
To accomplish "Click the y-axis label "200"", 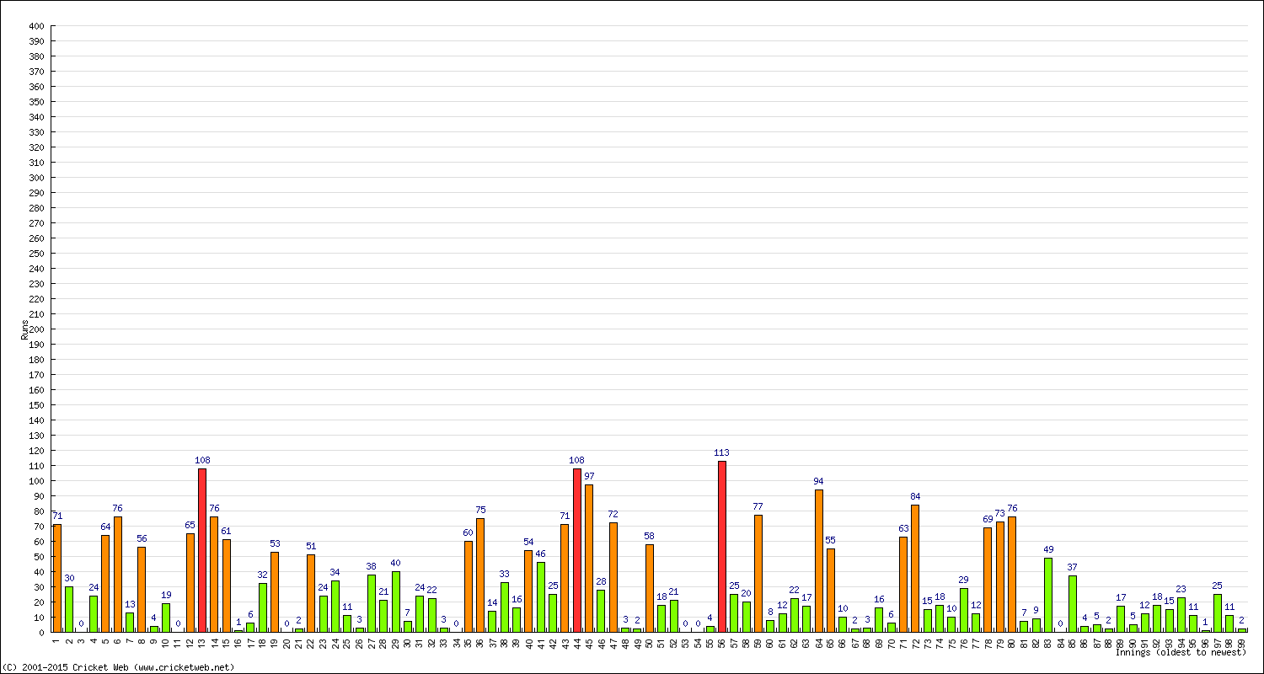I will click(35, 329).
